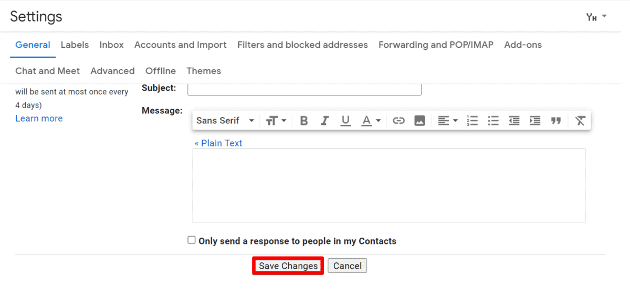Open the text alignment dropdown
Image resolution: width=630 pixels, height=296 pixels.
pos(448,121)
